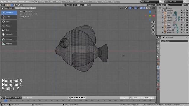Screen dimensions: 189x106
Task: Hide Camera in viewport via eye icon
Action: pyautogui.click(x=184, y=13)
